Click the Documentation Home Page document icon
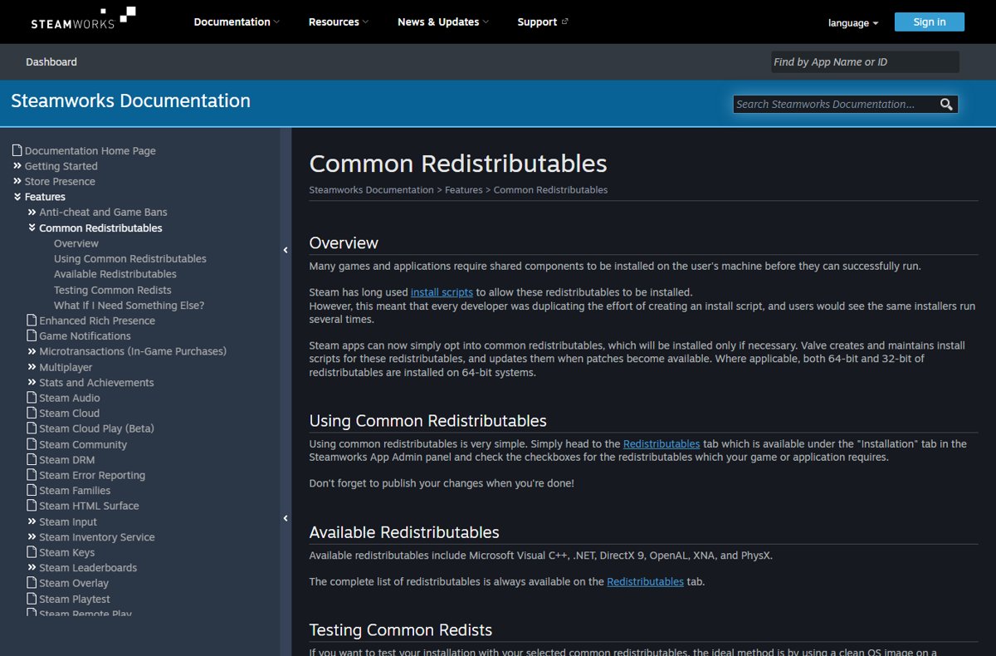 [x=17, y=150]
